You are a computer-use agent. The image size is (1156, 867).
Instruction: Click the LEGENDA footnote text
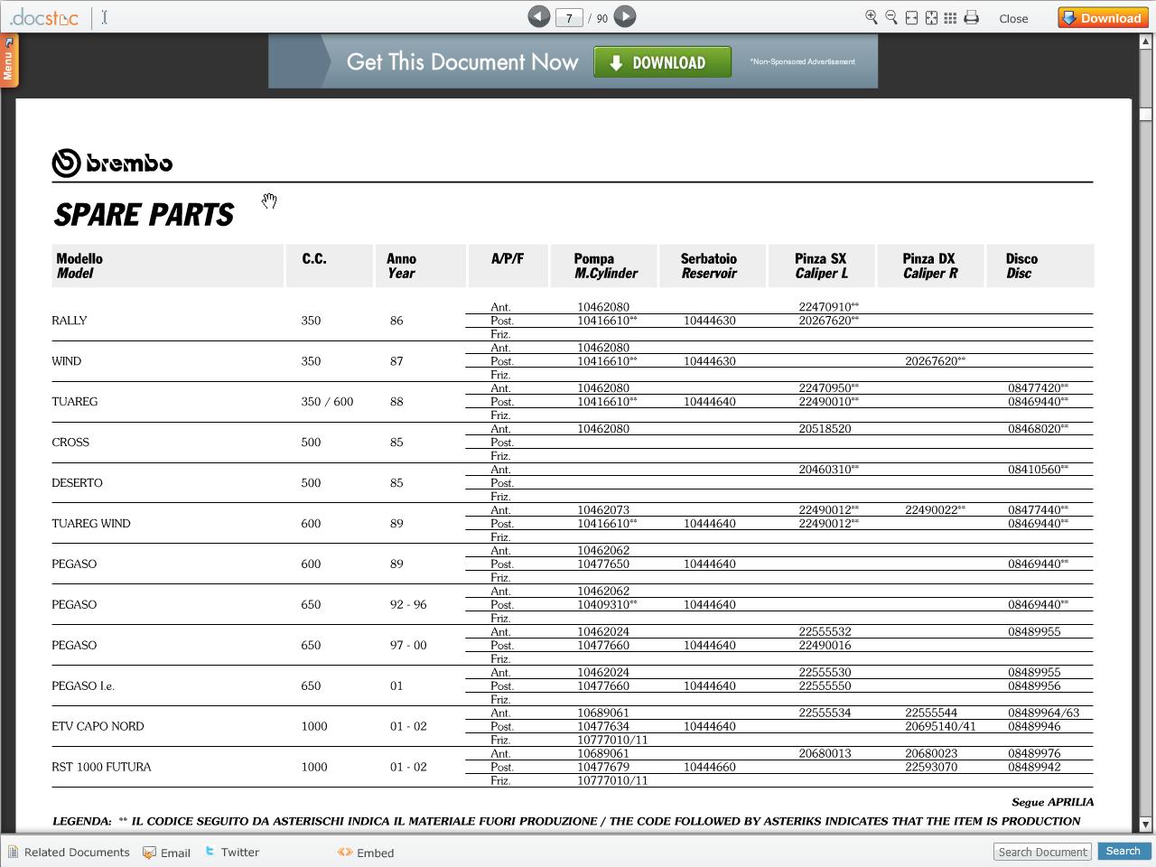(x=566, y=821)
